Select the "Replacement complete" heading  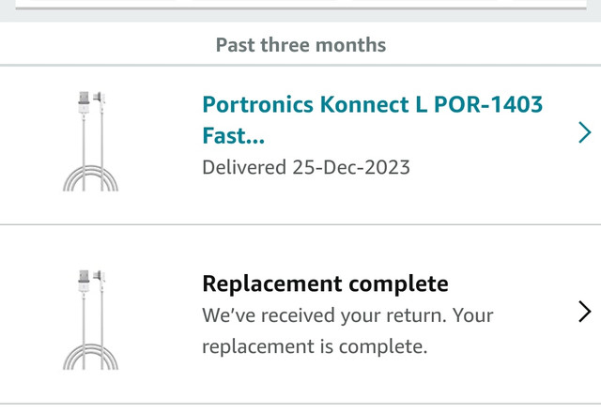[325, 283]
